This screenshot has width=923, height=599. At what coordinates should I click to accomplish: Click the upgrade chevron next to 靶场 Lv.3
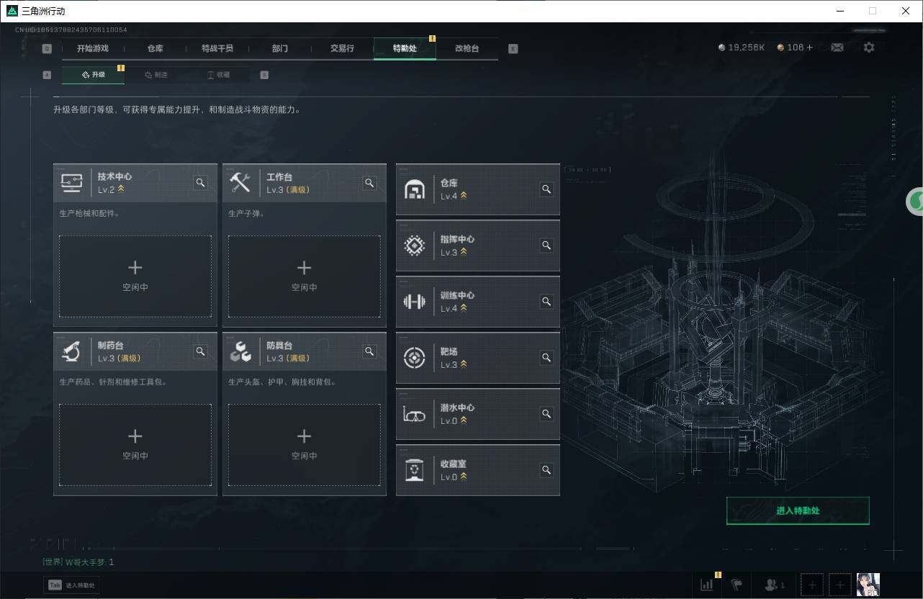pos(464,364)
